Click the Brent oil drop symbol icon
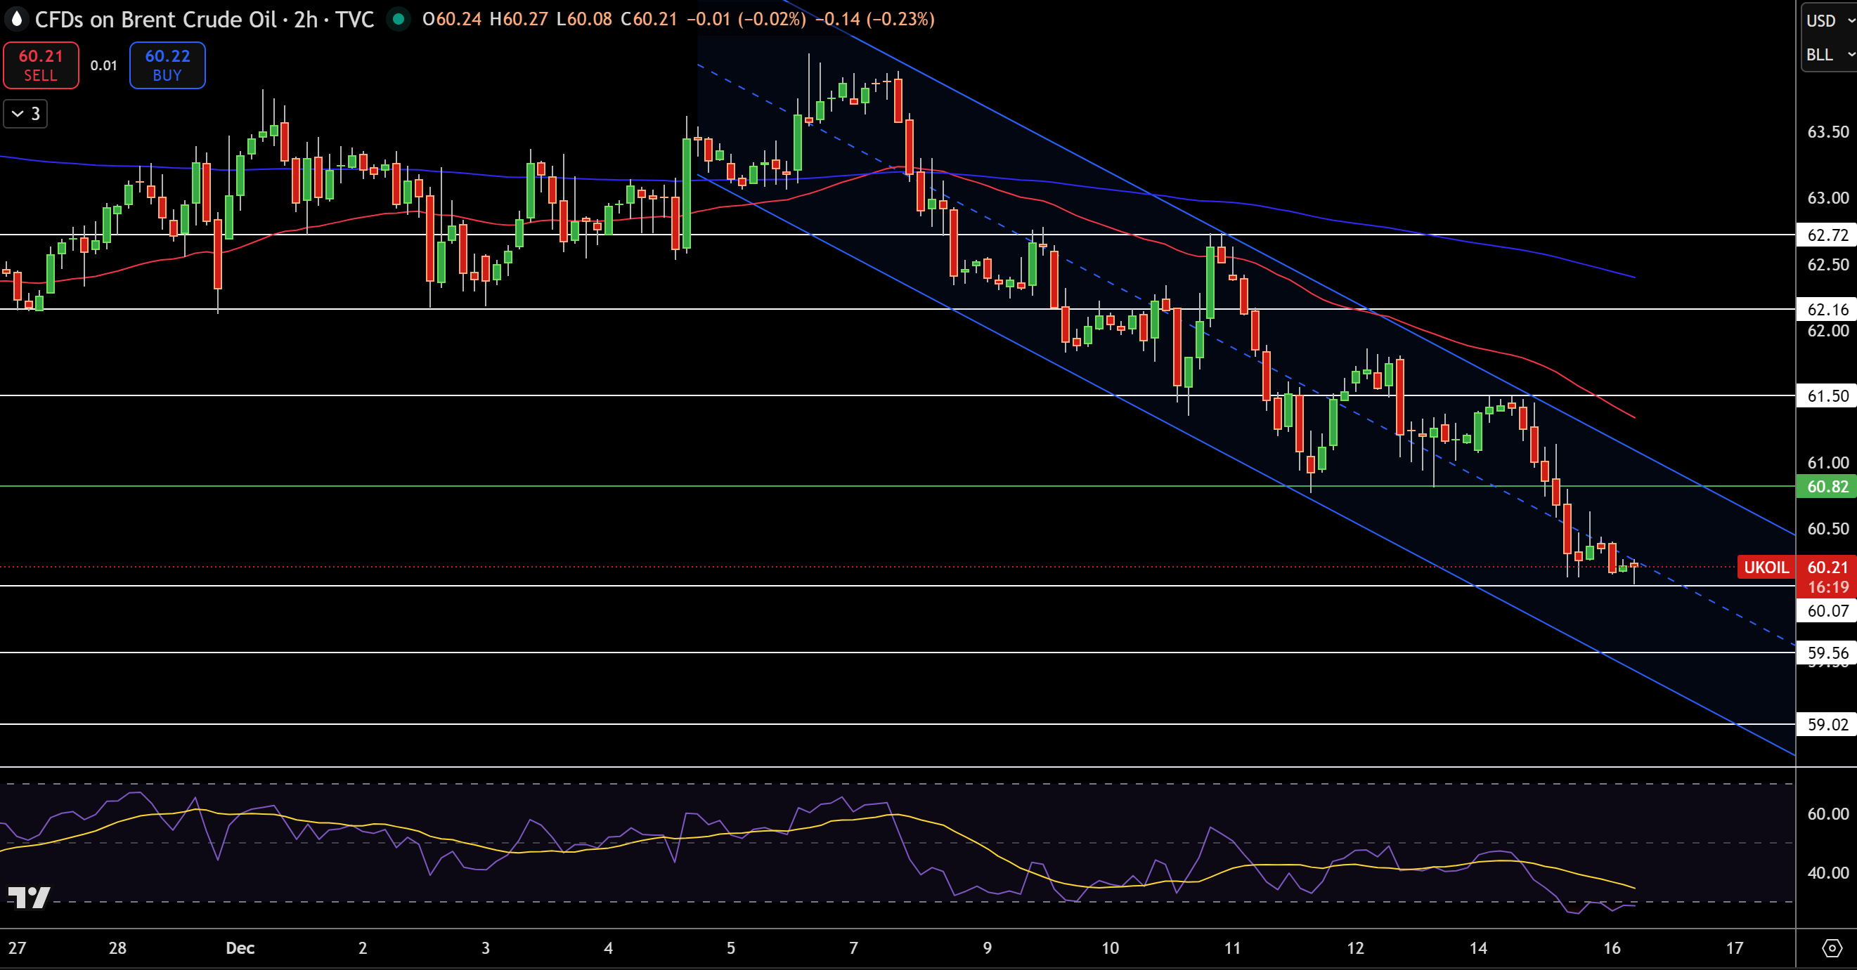The width and height of the screenshot is (1857, 970). 17,19
